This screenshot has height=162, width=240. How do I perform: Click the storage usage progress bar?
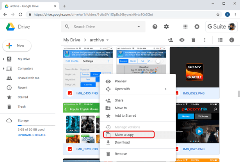[x=36, y=125]
